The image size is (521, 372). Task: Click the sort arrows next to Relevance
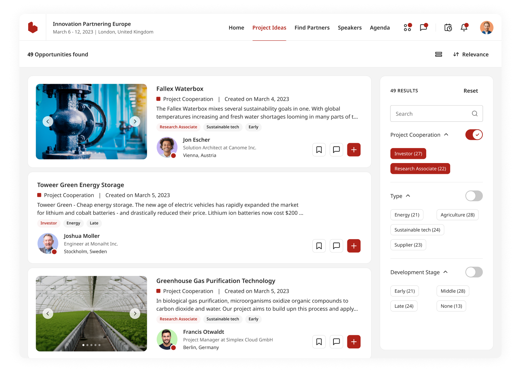pos(456,54)
